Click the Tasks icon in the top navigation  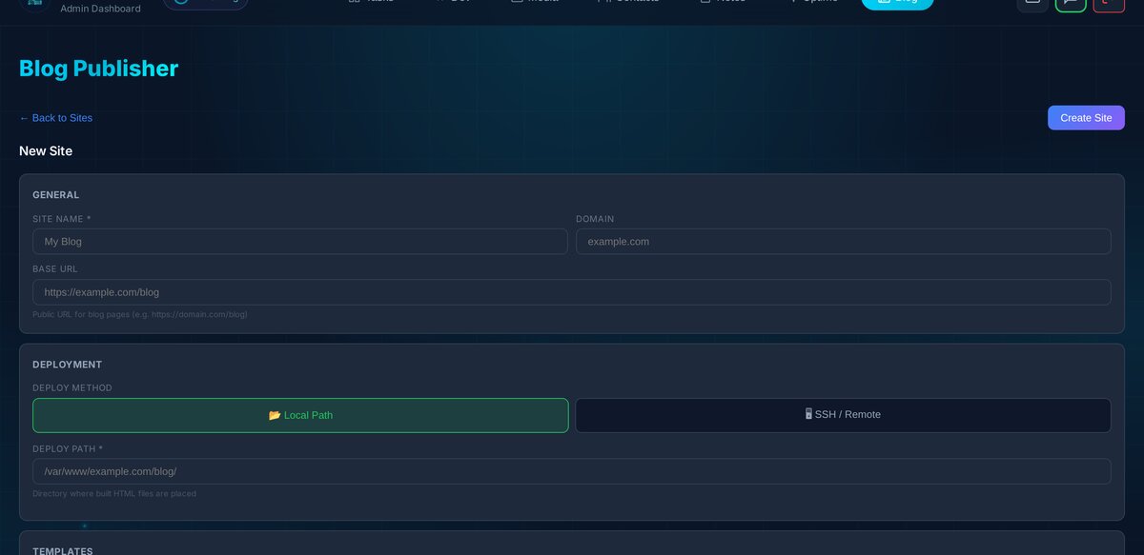coord(354,1)
